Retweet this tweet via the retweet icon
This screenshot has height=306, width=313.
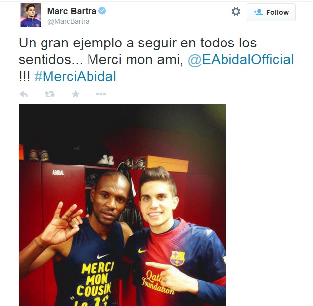(50, 94)
